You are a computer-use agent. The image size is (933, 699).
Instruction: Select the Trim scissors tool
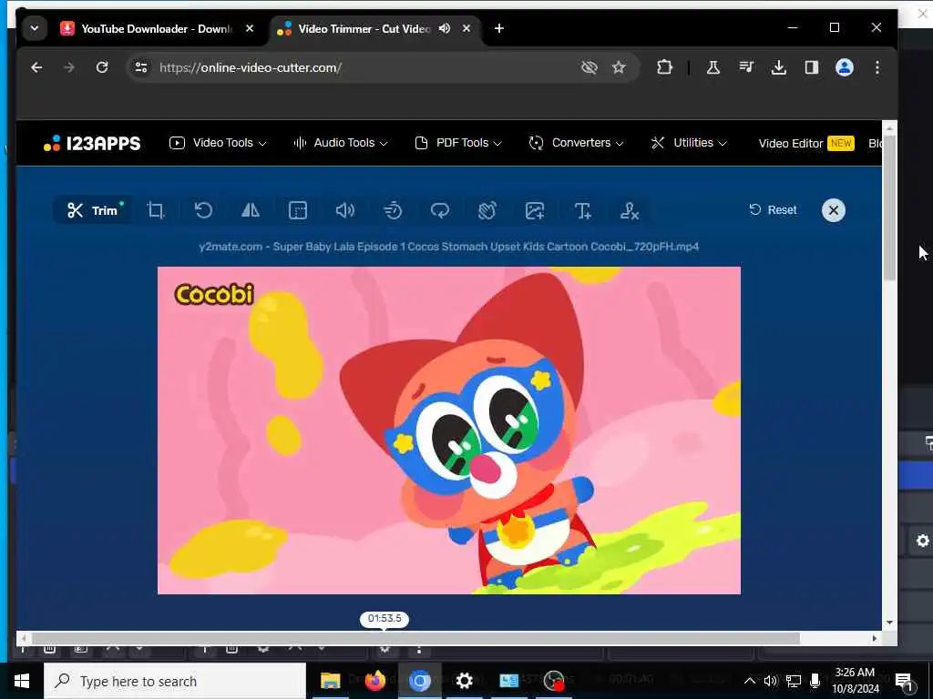(x=93, y=210)
